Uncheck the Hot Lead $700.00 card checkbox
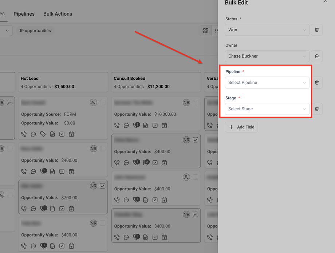 103,186
